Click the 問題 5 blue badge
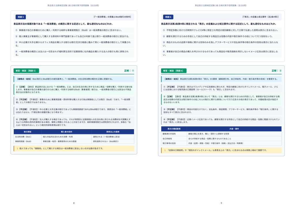Screen dimensions: 295x208 [21, 17]
